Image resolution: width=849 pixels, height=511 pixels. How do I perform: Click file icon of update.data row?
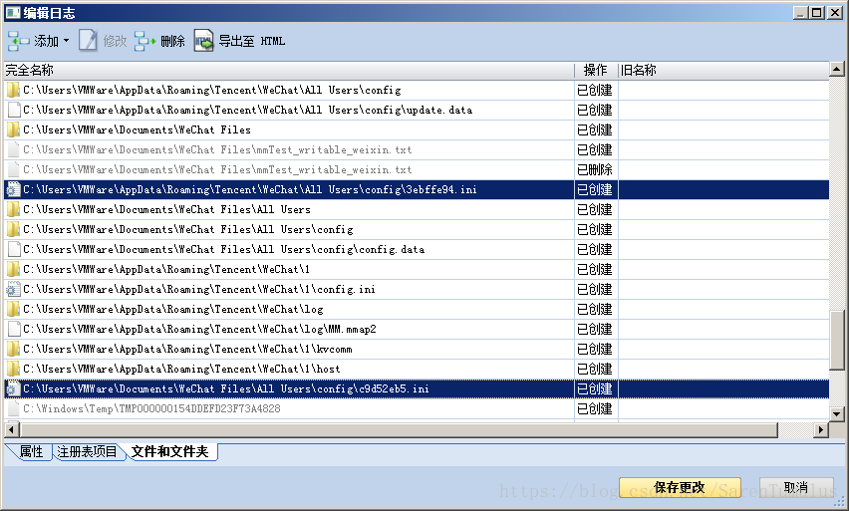[14, 110]
